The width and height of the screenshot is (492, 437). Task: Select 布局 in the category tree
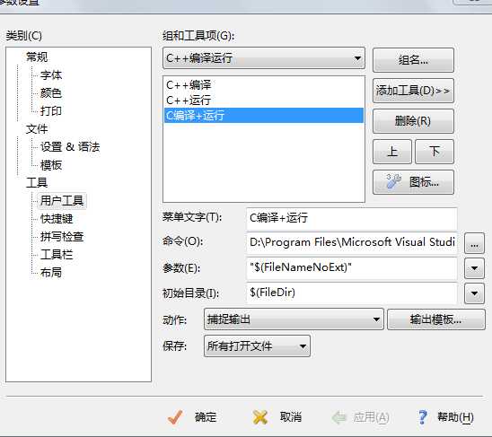tap(51, 272)
